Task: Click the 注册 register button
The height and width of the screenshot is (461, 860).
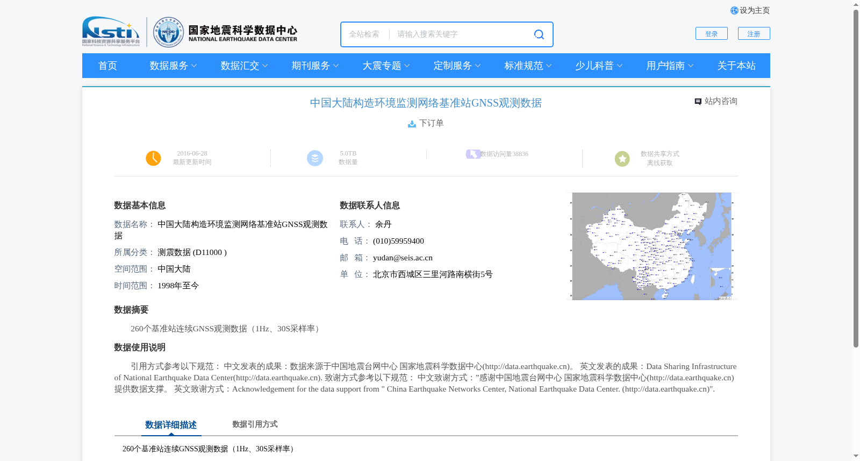Action: (754, 33)
